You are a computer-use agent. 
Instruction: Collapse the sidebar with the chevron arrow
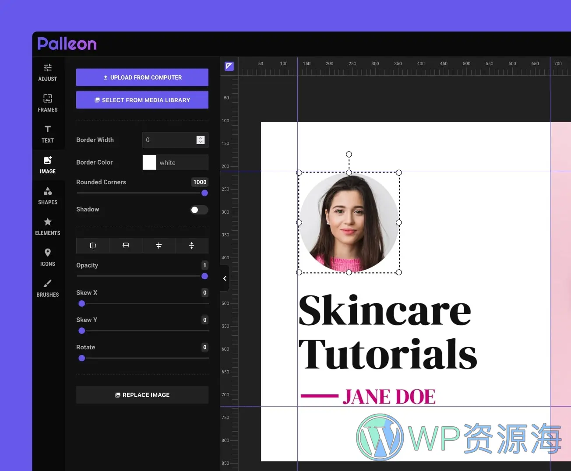pyautogui.click(x=225, y=278)
